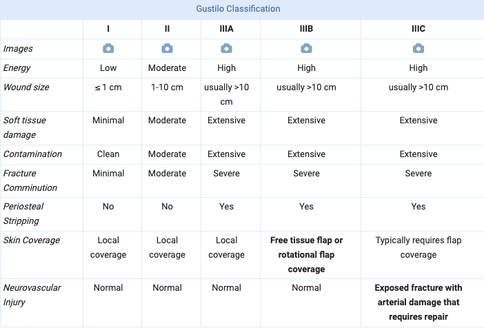
Task: Select the Energy row label
Action: coord(17,68)
